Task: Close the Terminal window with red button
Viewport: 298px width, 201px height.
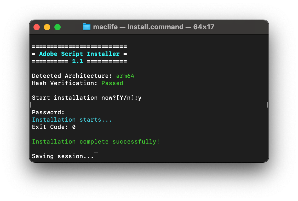Action: (37, 27)
